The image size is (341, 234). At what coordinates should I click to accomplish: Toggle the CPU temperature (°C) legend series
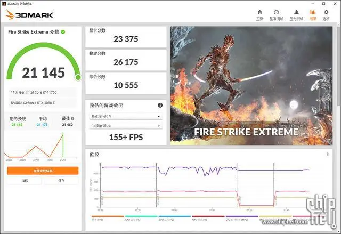(x=141, y=218)
